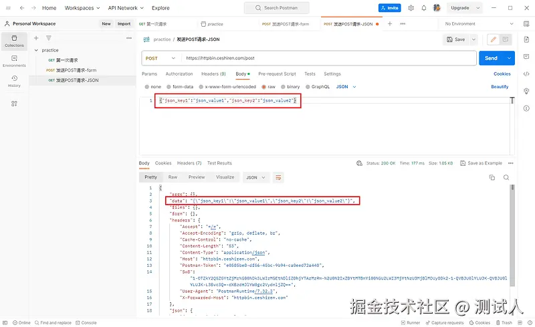Create a new collection with plus icon
Viewport: 535px width, 327px height.
pos(36,38)
